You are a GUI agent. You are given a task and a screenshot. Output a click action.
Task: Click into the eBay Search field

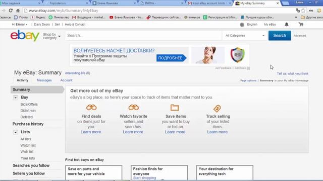pos(143,36)
